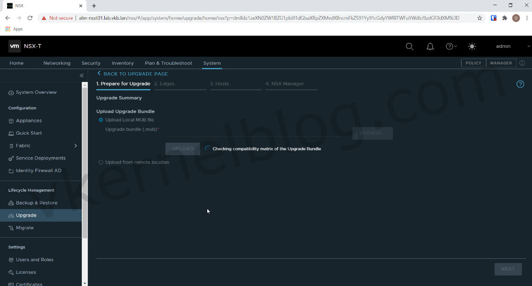Click the browser address bar URL

click(188, 18)
